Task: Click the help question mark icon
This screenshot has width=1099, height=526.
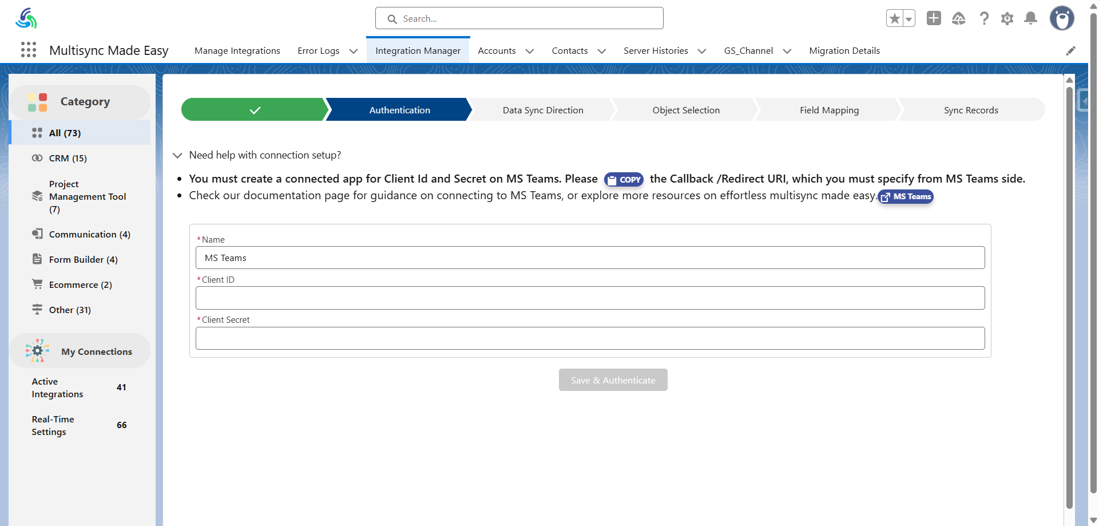Action: tap(983, 18)
